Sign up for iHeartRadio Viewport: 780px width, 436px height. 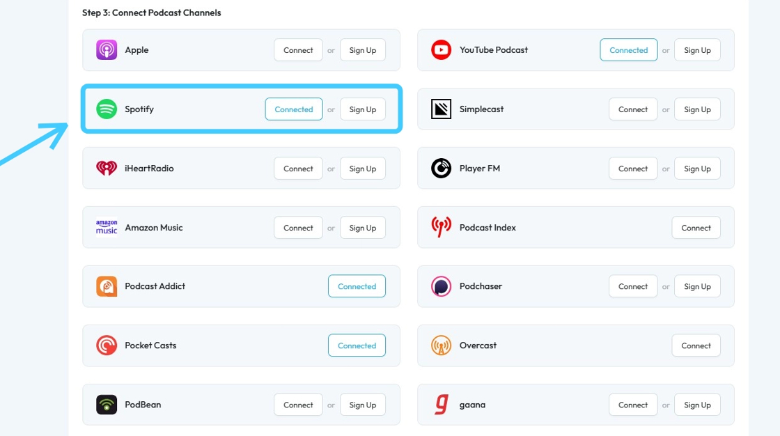[363, 169]
